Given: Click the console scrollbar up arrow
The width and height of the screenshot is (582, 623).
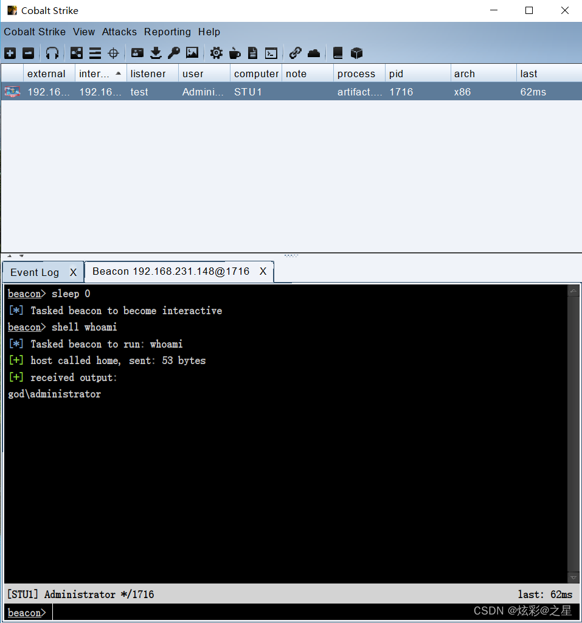Looking at the screenshot, I should 573,291.
